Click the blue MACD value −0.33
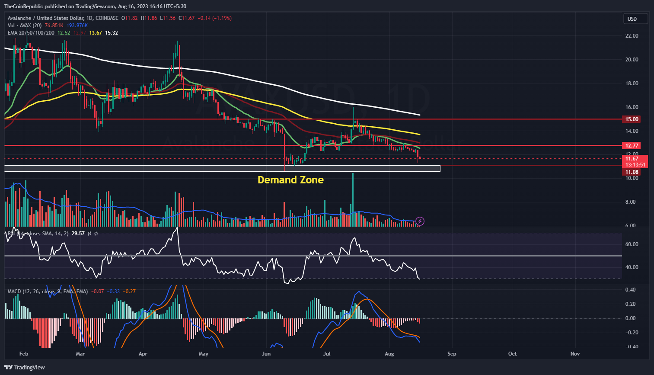Screen dimensions: 654x375 point(113,292)
